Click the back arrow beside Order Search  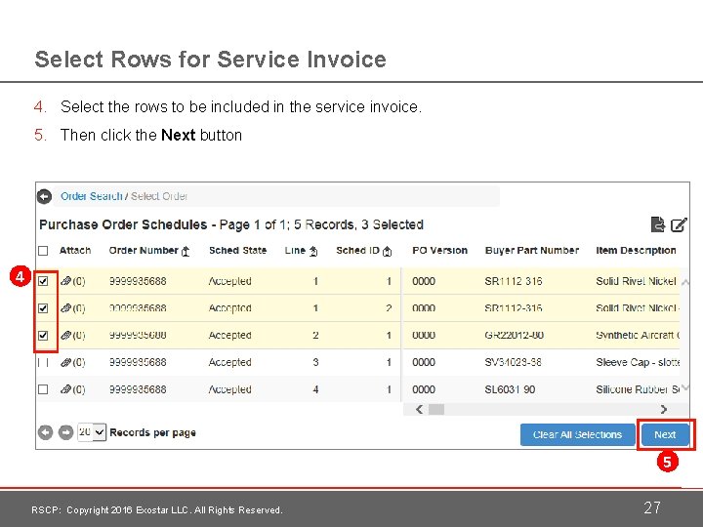pos(44,196)
